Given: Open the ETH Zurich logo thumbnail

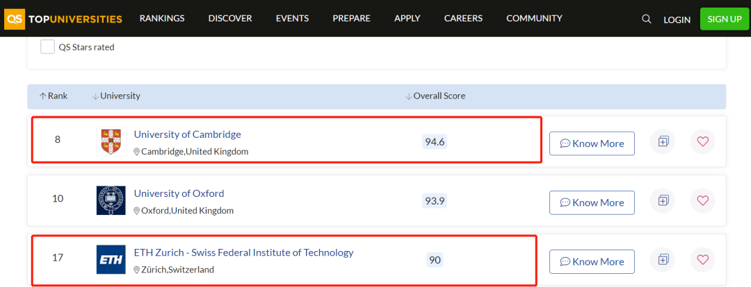Looking at the screenshot, I should click(111, 259).
